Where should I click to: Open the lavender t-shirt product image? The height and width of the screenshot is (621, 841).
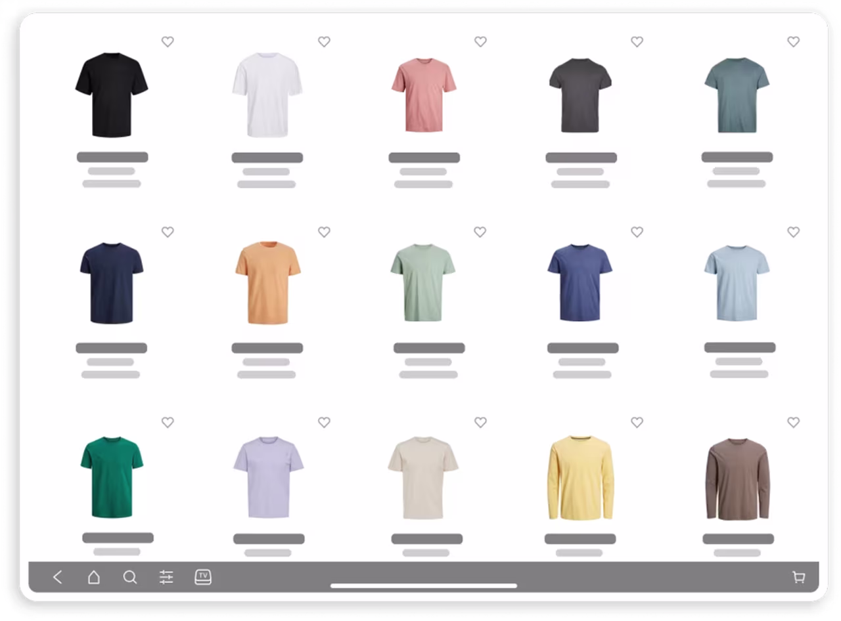[268, 477]
